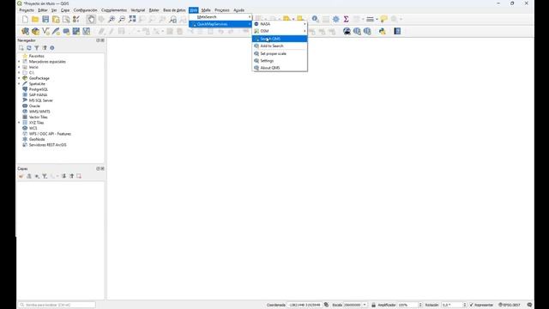Open the NASA submenu
The image size is (549, 309).
pos(280,24)
